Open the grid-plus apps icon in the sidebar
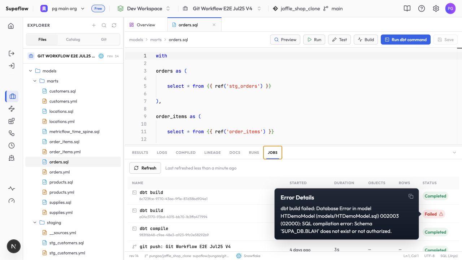Screen dimensions: 462x260 (11, 121)
